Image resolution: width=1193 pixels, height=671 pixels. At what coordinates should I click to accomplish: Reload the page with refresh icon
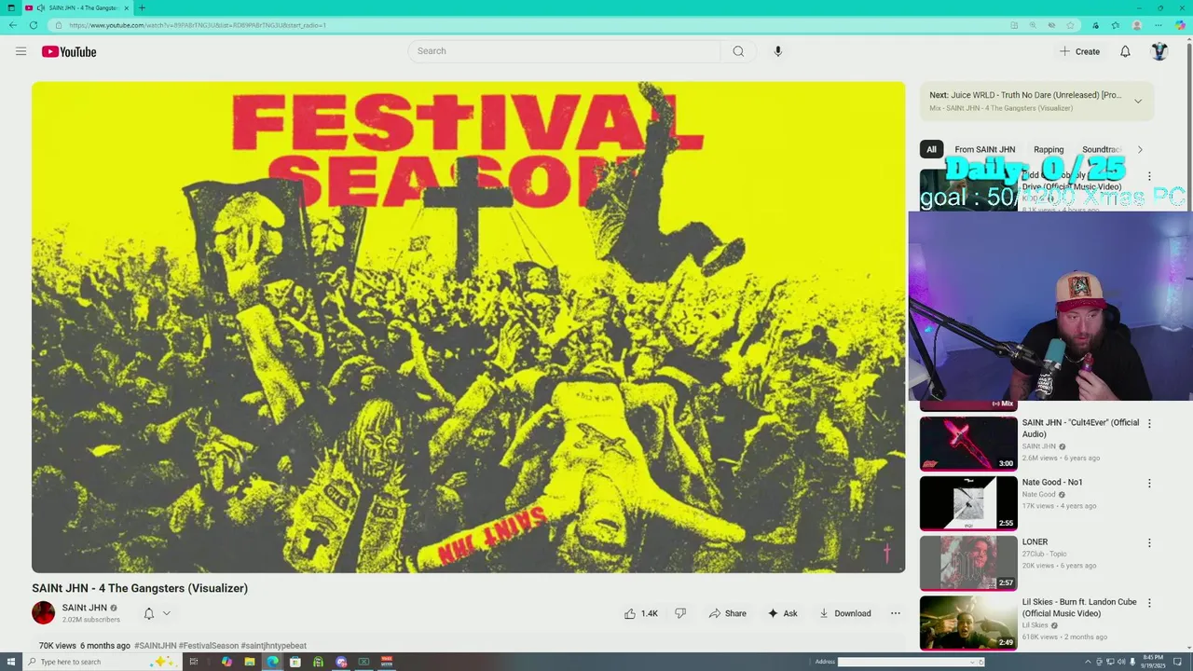click(34, 25)
